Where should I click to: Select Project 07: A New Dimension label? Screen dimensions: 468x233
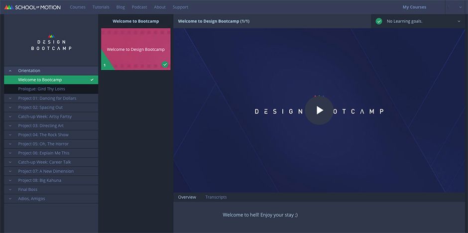(46, 171)
